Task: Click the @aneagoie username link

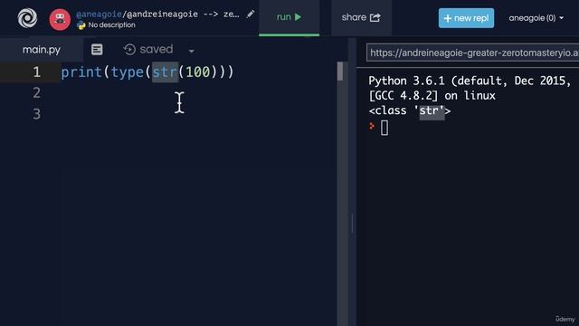Action: (x=99, y=14)
